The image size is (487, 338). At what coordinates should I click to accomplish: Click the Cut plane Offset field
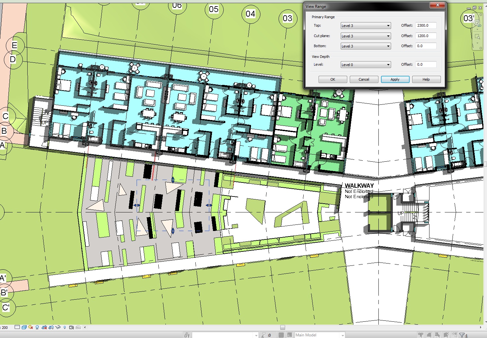tap(426, 36)
